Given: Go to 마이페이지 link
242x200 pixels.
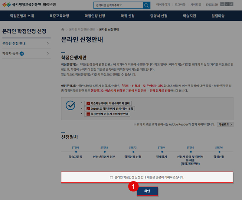Looking at the screenshot, I should (x=163, y=5).
